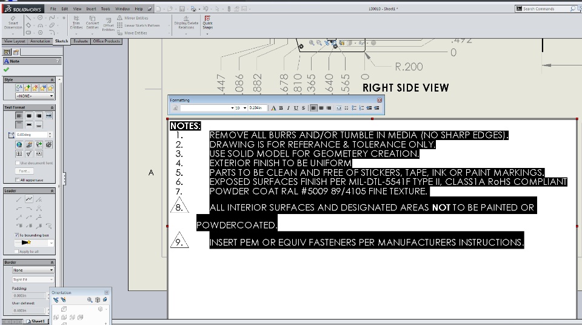Collapse the Text Format section
Image resolution: width=582 pixels, height=325 pixels.
pos(52,107)
